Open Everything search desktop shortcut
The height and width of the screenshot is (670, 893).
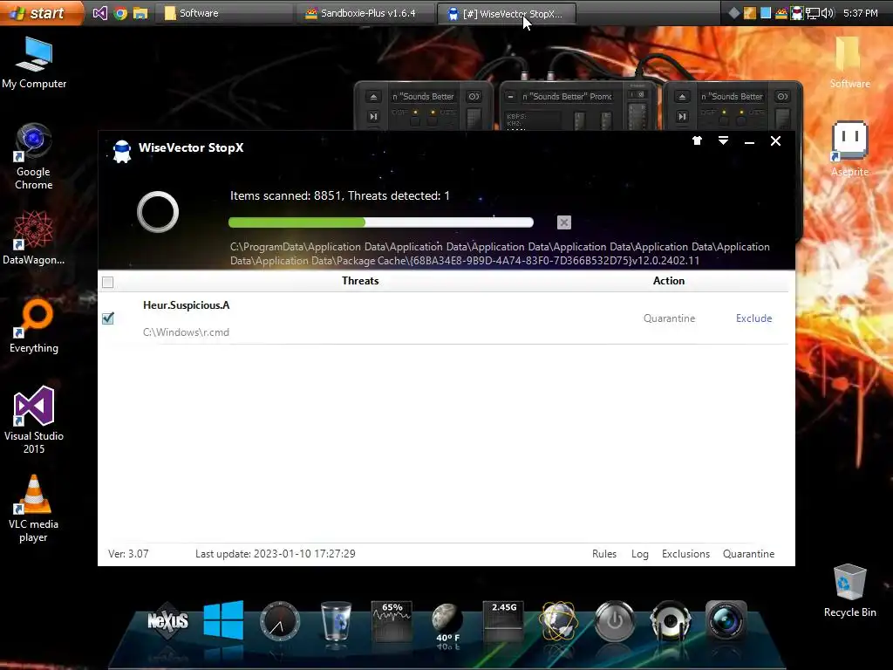pos(34,326)
